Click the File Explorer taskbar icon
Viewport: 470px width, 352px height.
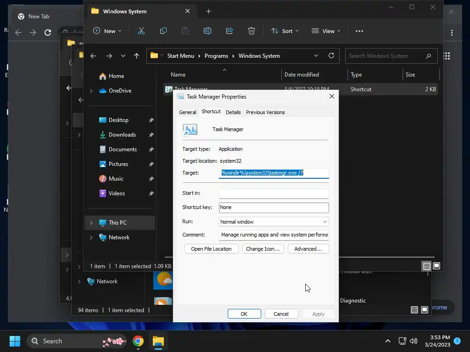pyautogui.click(x=158, y=341)
